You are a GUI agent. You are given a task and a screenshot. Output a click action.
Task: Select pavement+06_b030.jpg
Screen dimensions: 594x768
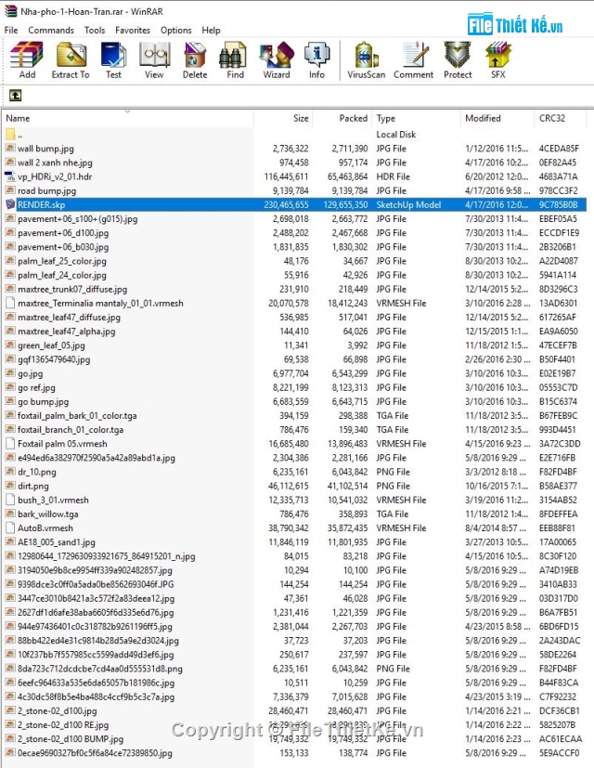(x=63, y=247)
